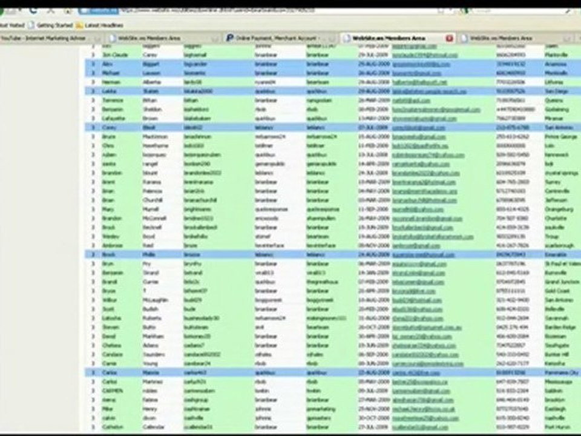Open email link in the Herman Alberts row
The image size is (581, 436).
coord(419,82)
